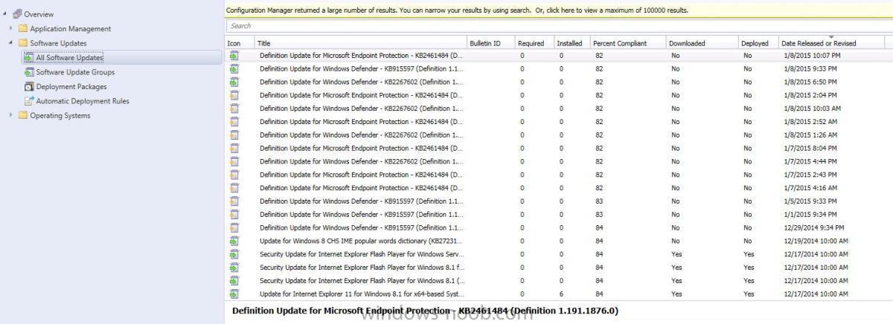
Task: Click the update icon in the 1/7/2015 4:44 PM row
Action: [234, 161]
